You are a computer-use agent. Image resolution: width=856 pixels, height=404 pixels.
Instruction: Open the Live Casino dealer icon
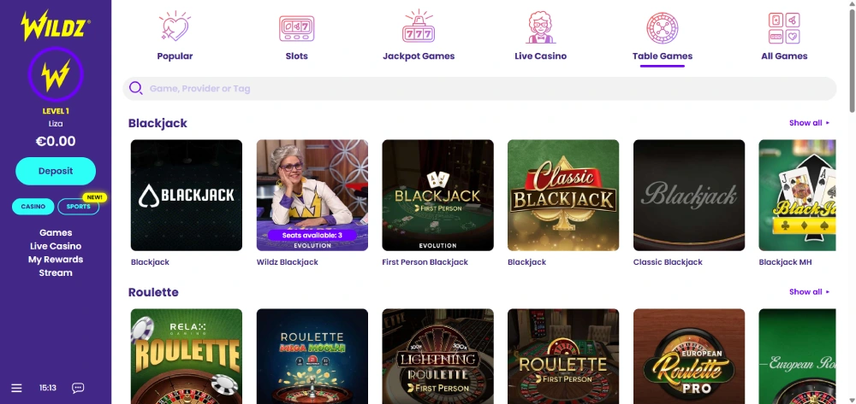540,27
